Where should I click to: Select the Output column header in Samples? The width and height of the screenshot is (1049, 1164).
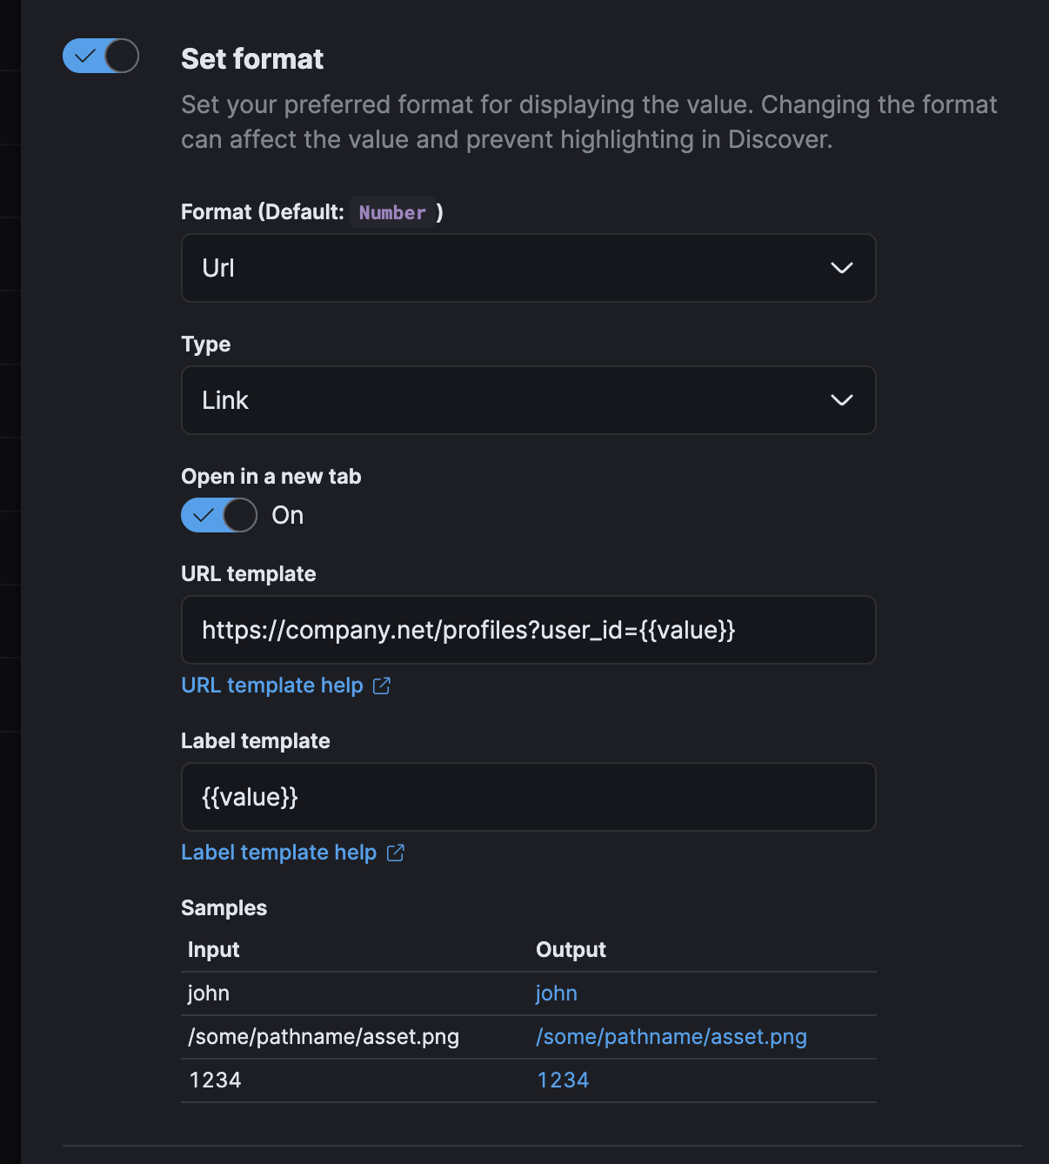pos(570,949)
